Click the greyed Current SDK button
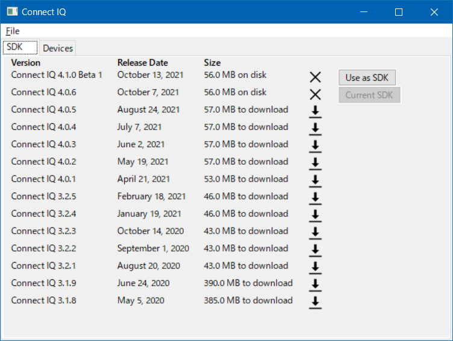Image resolution: width=453 pixels, height=341 pixels. click(x=369, y=95)
